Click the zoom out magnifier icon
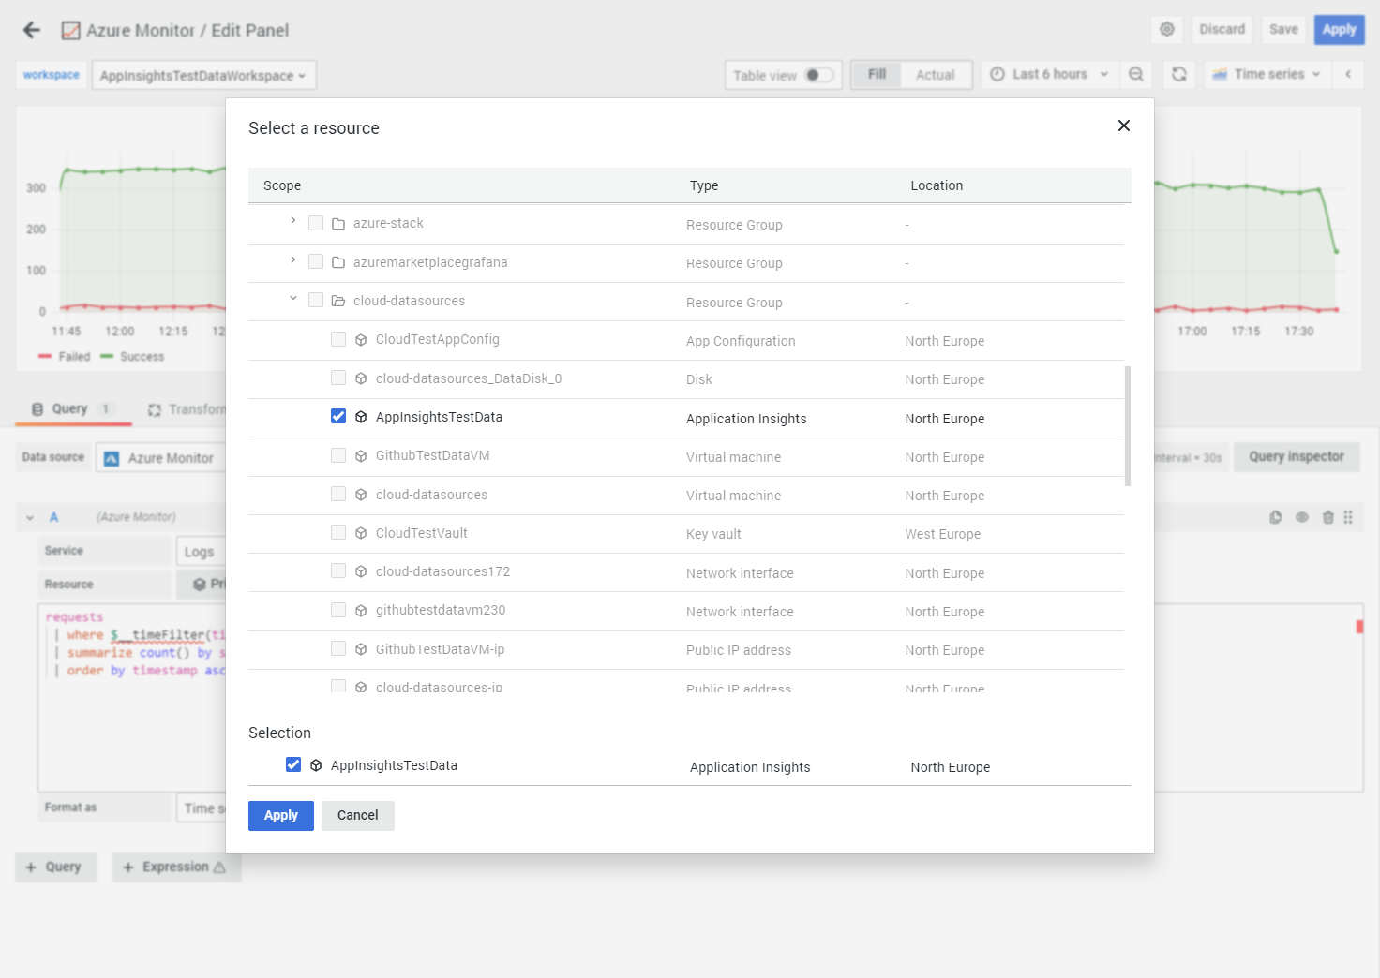This screenshot has width=1380, height=978. tap(1136, 74)
